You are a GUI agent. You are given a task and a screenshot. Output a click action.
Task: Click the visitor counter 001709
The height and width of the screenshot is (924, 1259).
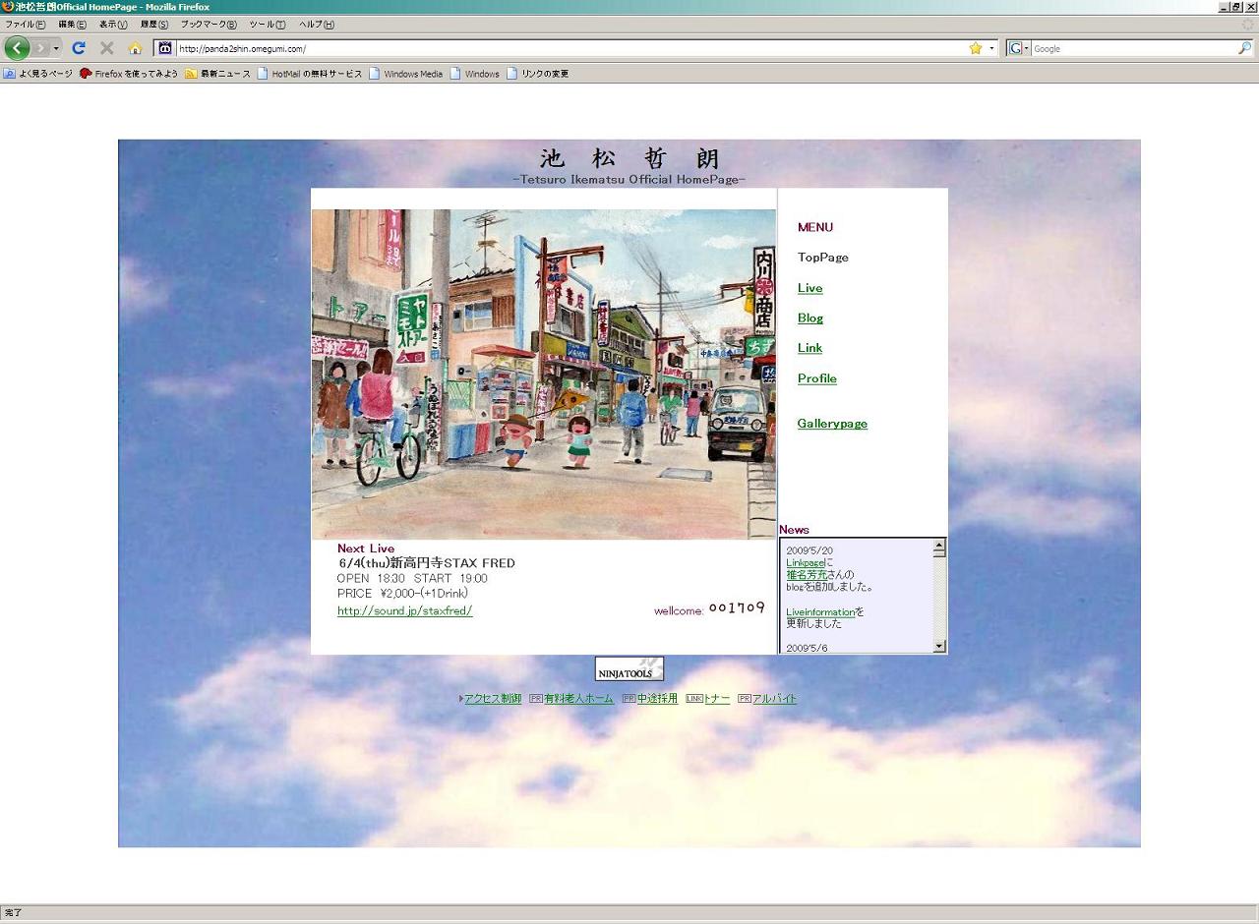pyautogui.click(x=737, y=608)
